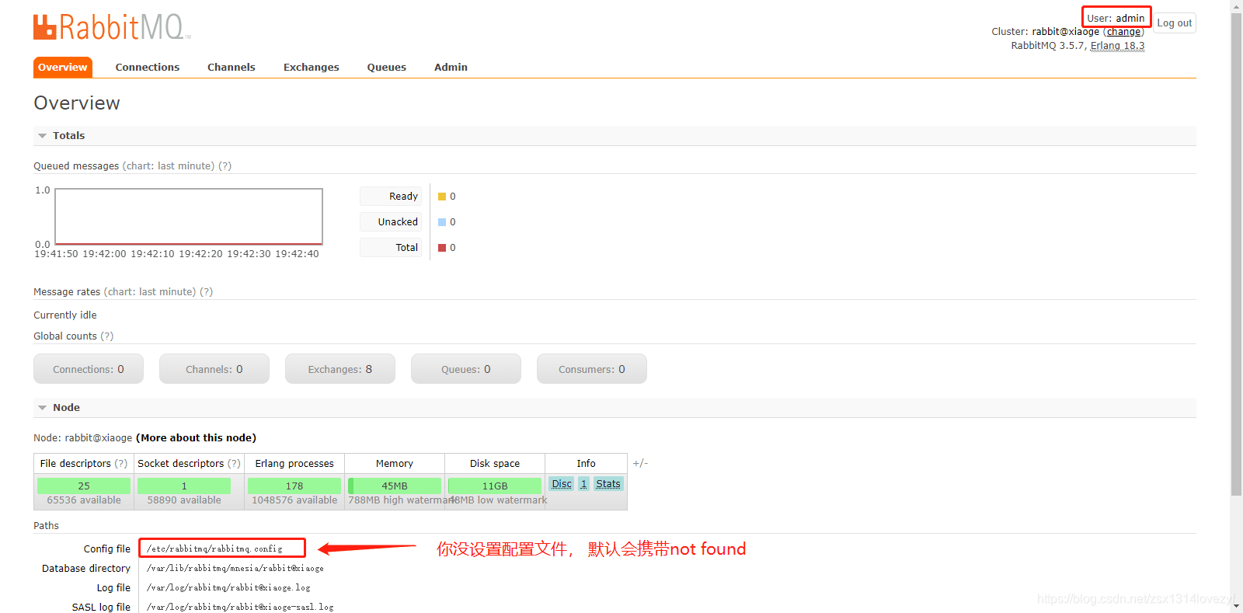Image resolution: width=1243 pixels, height=613 pixels.
Task: Open the Erlang 18.3 version link
Action: (x=1117, y=46)
